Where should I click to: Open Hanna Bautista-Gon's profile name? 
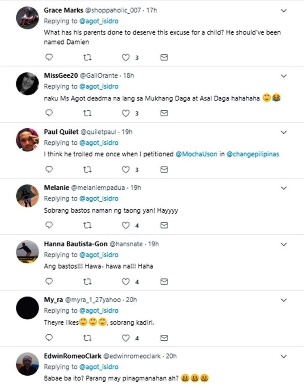(76, 244)
